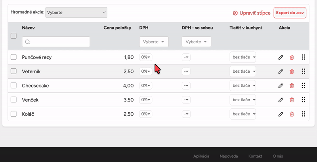Click the trash icon in Koláč row
The image size is (317, 162).
[x=292, y=114]
